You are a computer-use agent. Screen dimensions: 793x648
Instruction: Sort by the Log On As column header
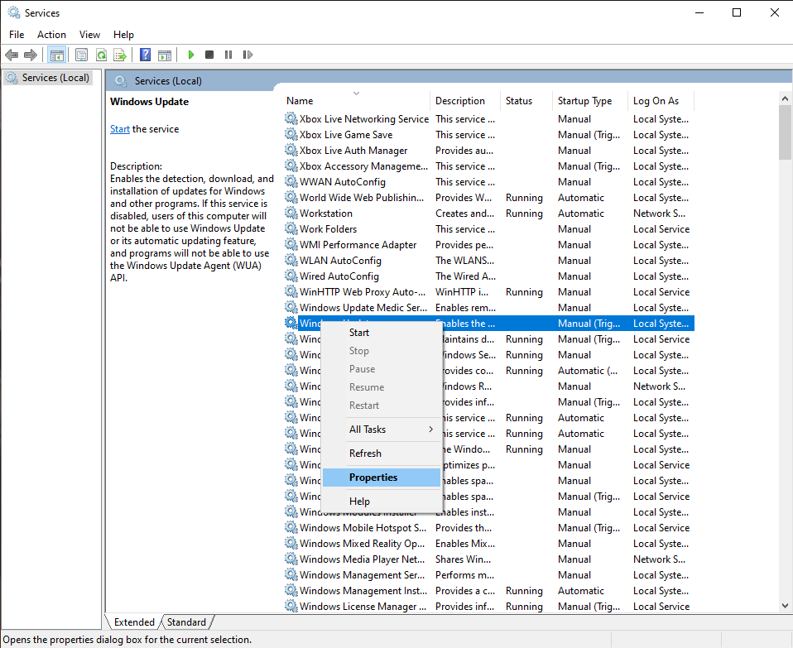tap(661, 101)
